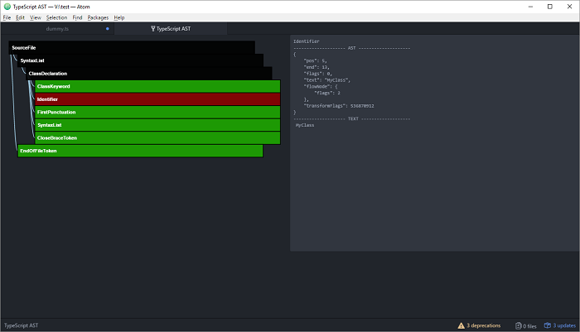Open the Selection menu
580x332 pixels.
tap(56, 17)
